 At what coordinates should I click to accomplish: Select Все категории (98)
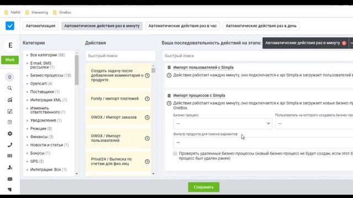coord(47,55)
